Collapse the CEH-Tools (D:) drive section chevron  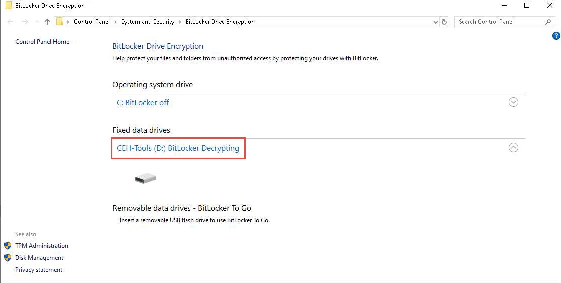pos(513,148)
